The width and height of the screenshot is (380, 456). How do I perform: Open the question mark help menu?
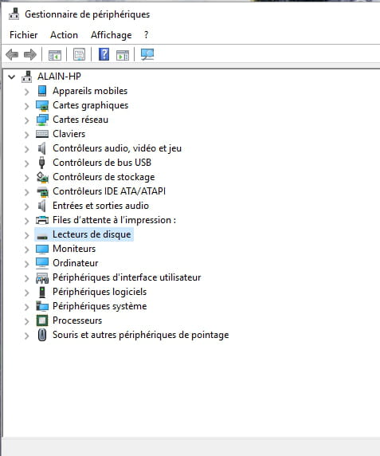click(x=146, y=35)
